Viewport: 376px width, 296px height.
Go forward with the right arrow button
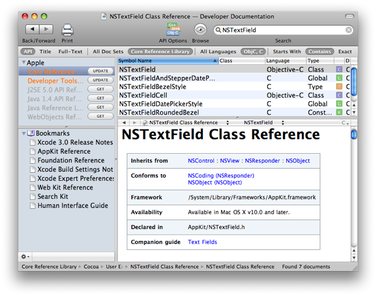point(46,29)
